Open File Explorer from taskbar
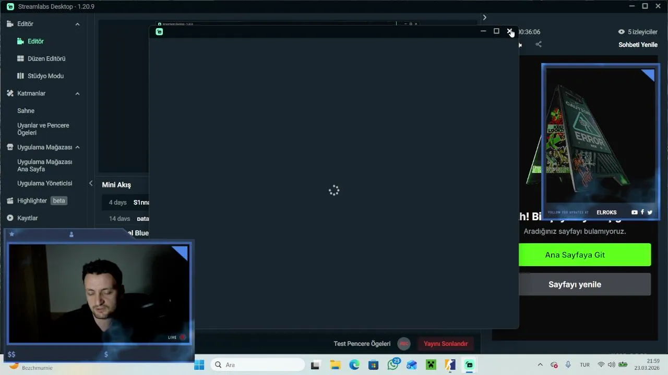The image size is (668, 375). [x=335, y=365]
